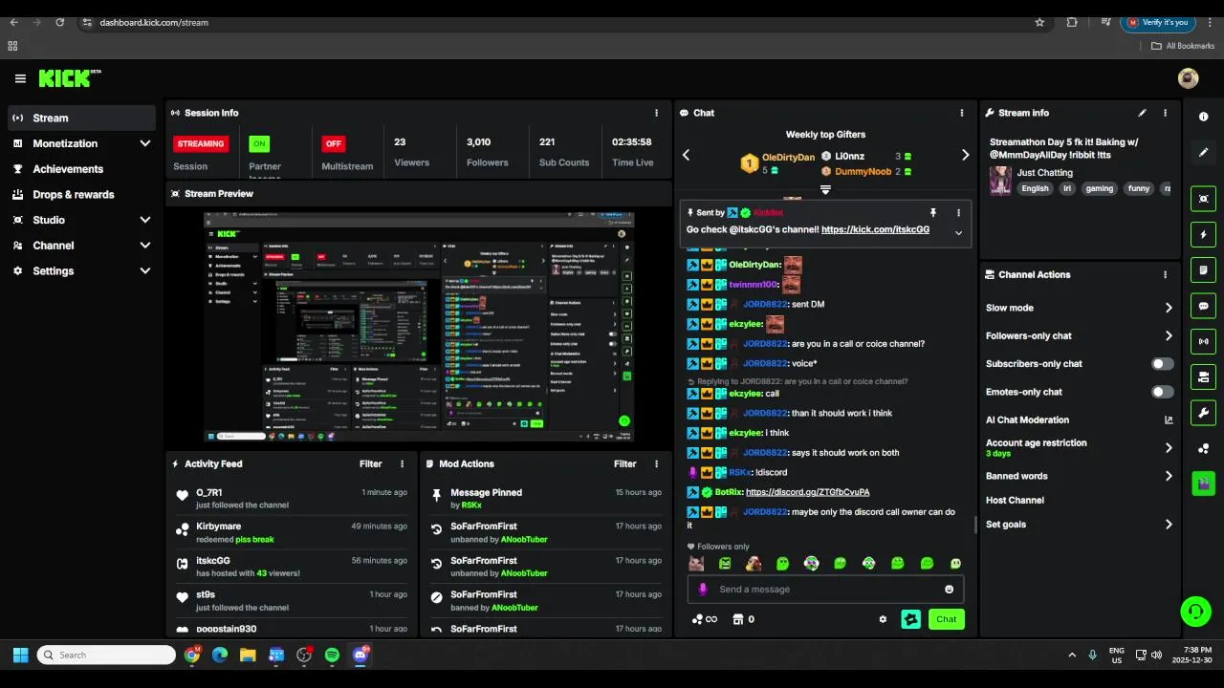Open Banned words settings
The width and height of the screenshot is (1224, 688).
[x=1080, y=476]
